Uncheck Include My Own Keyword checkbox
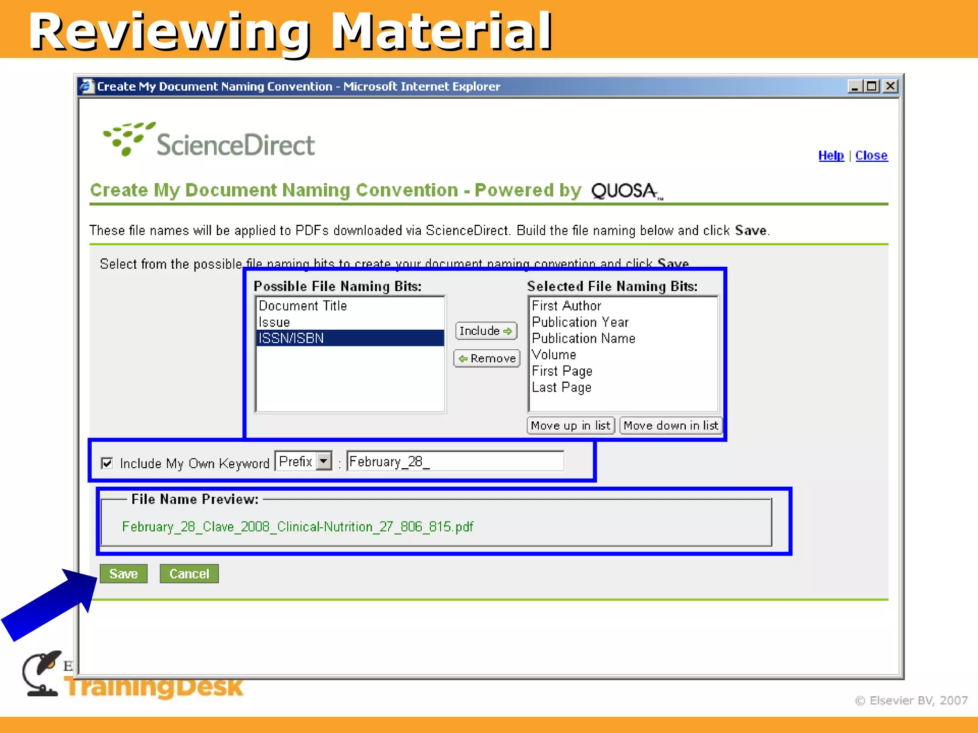Viewport: 978px width, 733px height. 107,463
